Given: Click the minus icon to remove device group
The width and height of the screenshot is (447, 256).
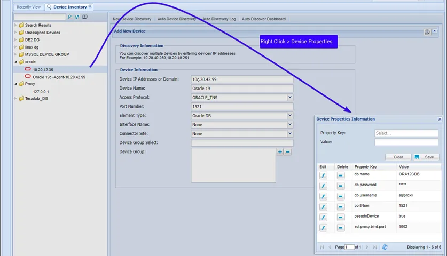Looking at the screenshot, I should point(288,152).
